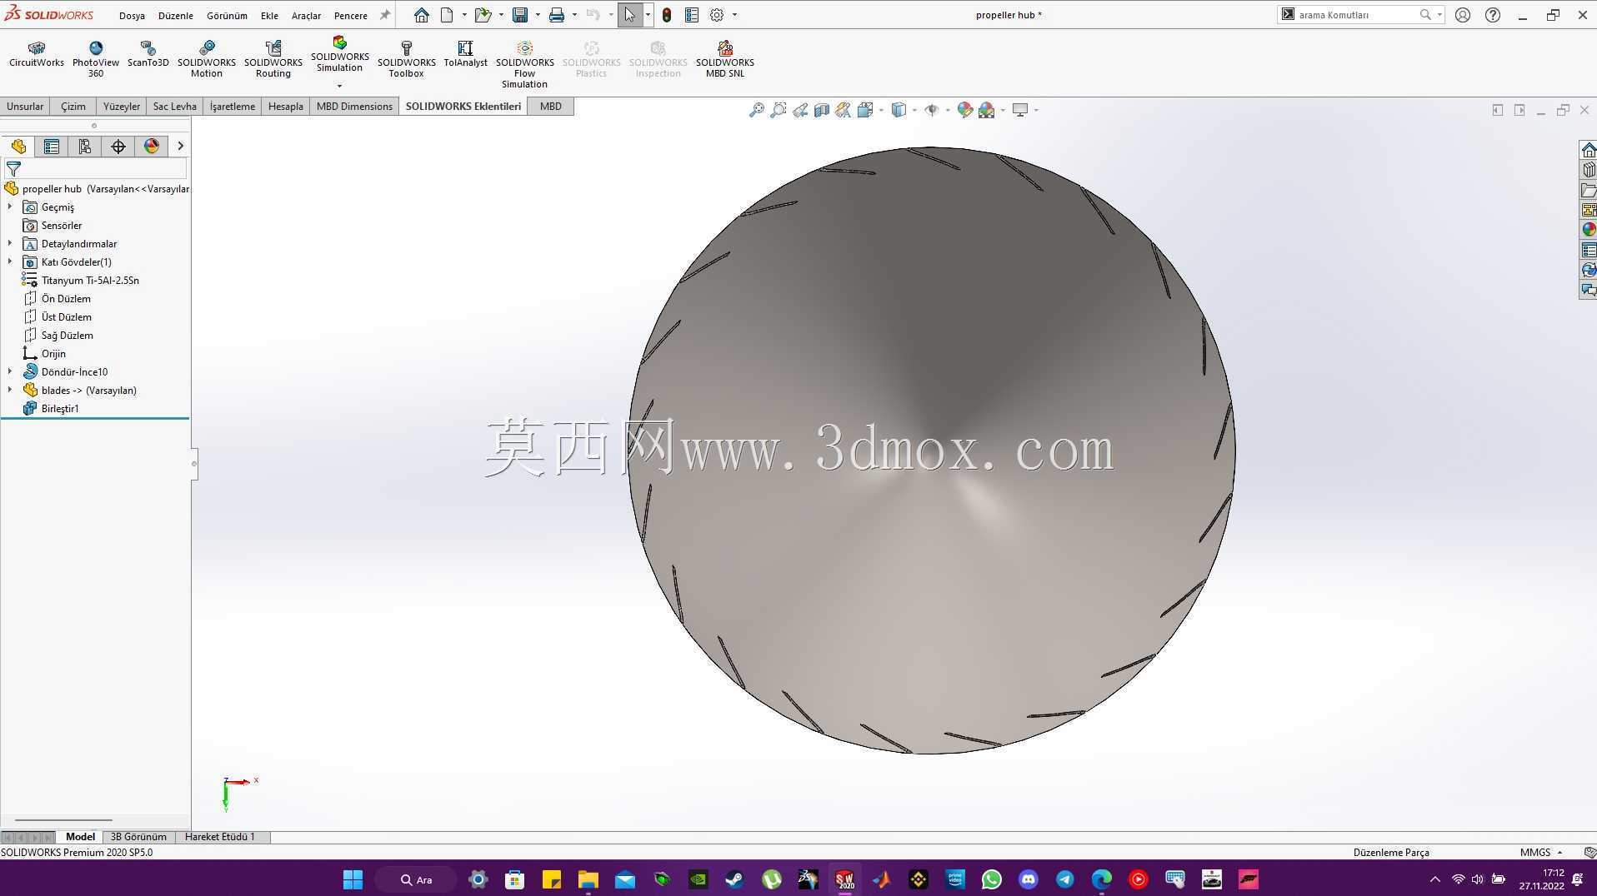Screen dimensions: 1597x896
Task: Launch the TolAnalyst add-in
Action: 465,54
